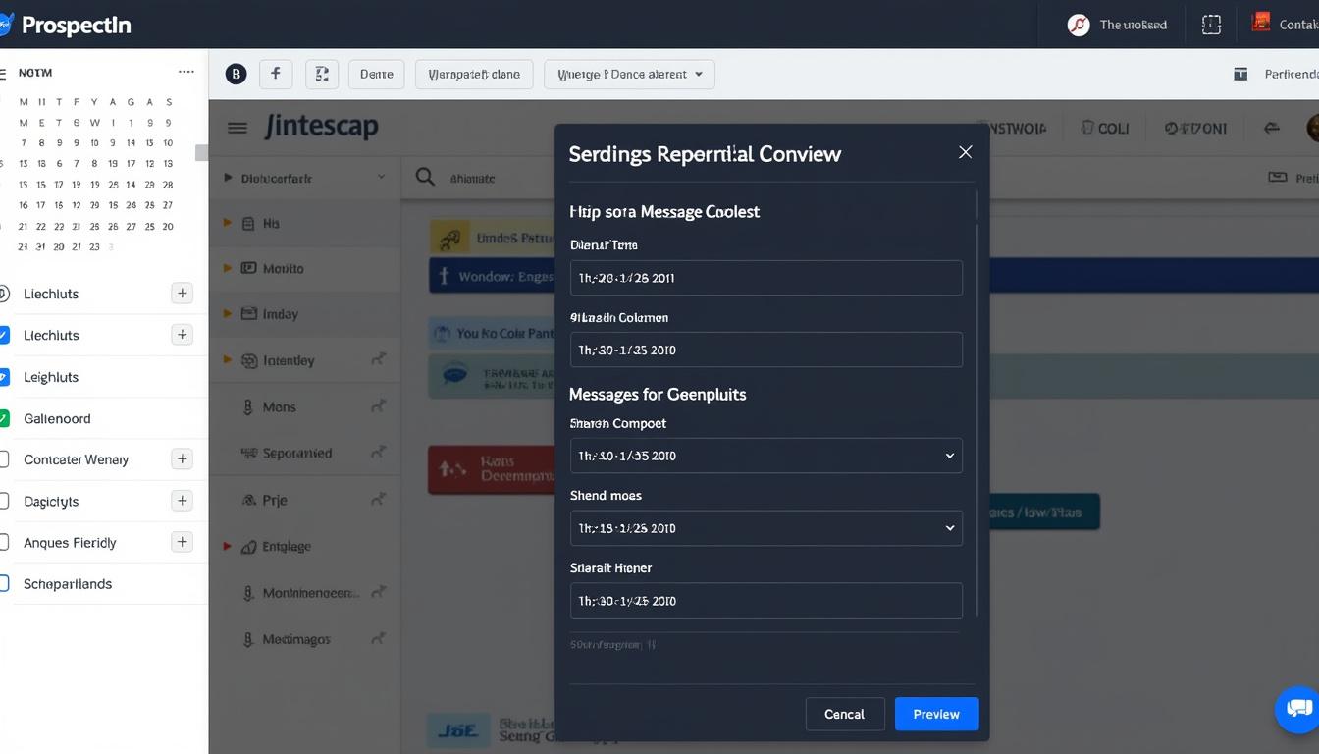Expand the Shend moas dropdown
The image size is (1319, 754).
[765, 528]
